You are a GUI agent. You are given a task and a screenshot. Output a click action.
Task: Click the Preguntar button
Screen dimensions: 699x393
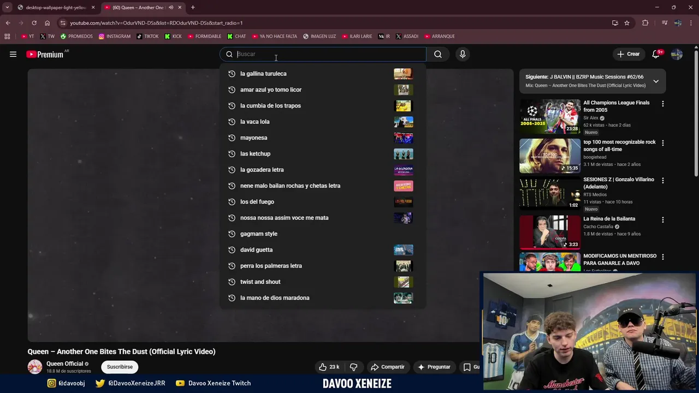click(x=434, y=367)
